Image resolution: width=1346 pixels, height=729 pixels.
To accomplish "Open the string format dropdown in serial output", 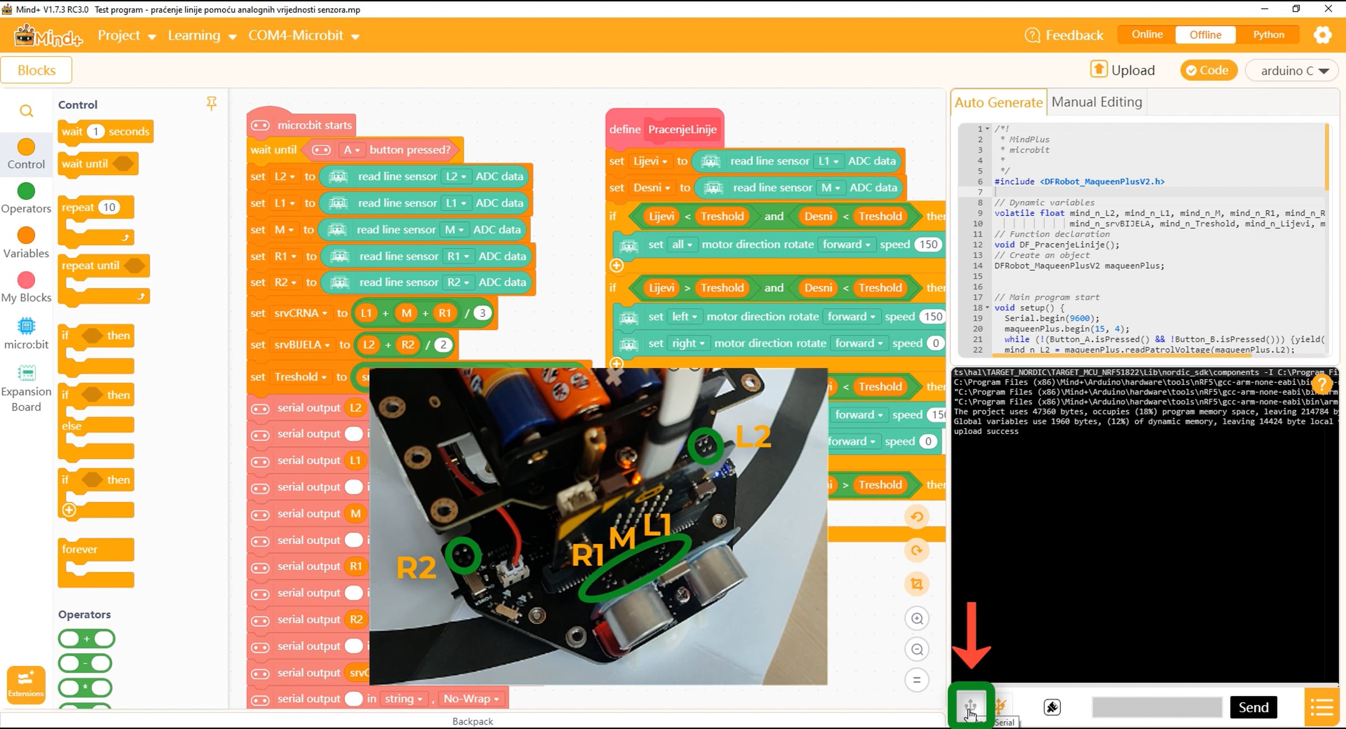I will click(403, 699).
